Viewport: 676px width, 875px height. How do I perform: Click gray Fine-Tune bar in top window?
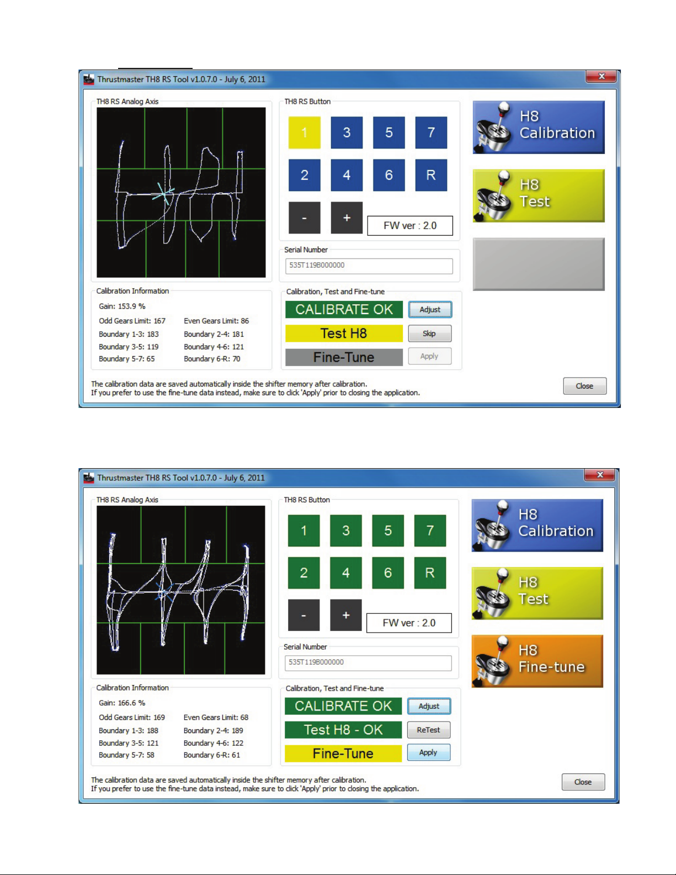pos(344,357)
